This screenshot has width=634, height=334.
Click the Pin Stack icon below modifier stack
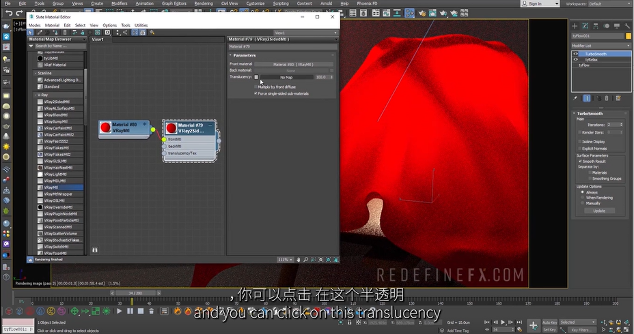(x=575, y=98)
